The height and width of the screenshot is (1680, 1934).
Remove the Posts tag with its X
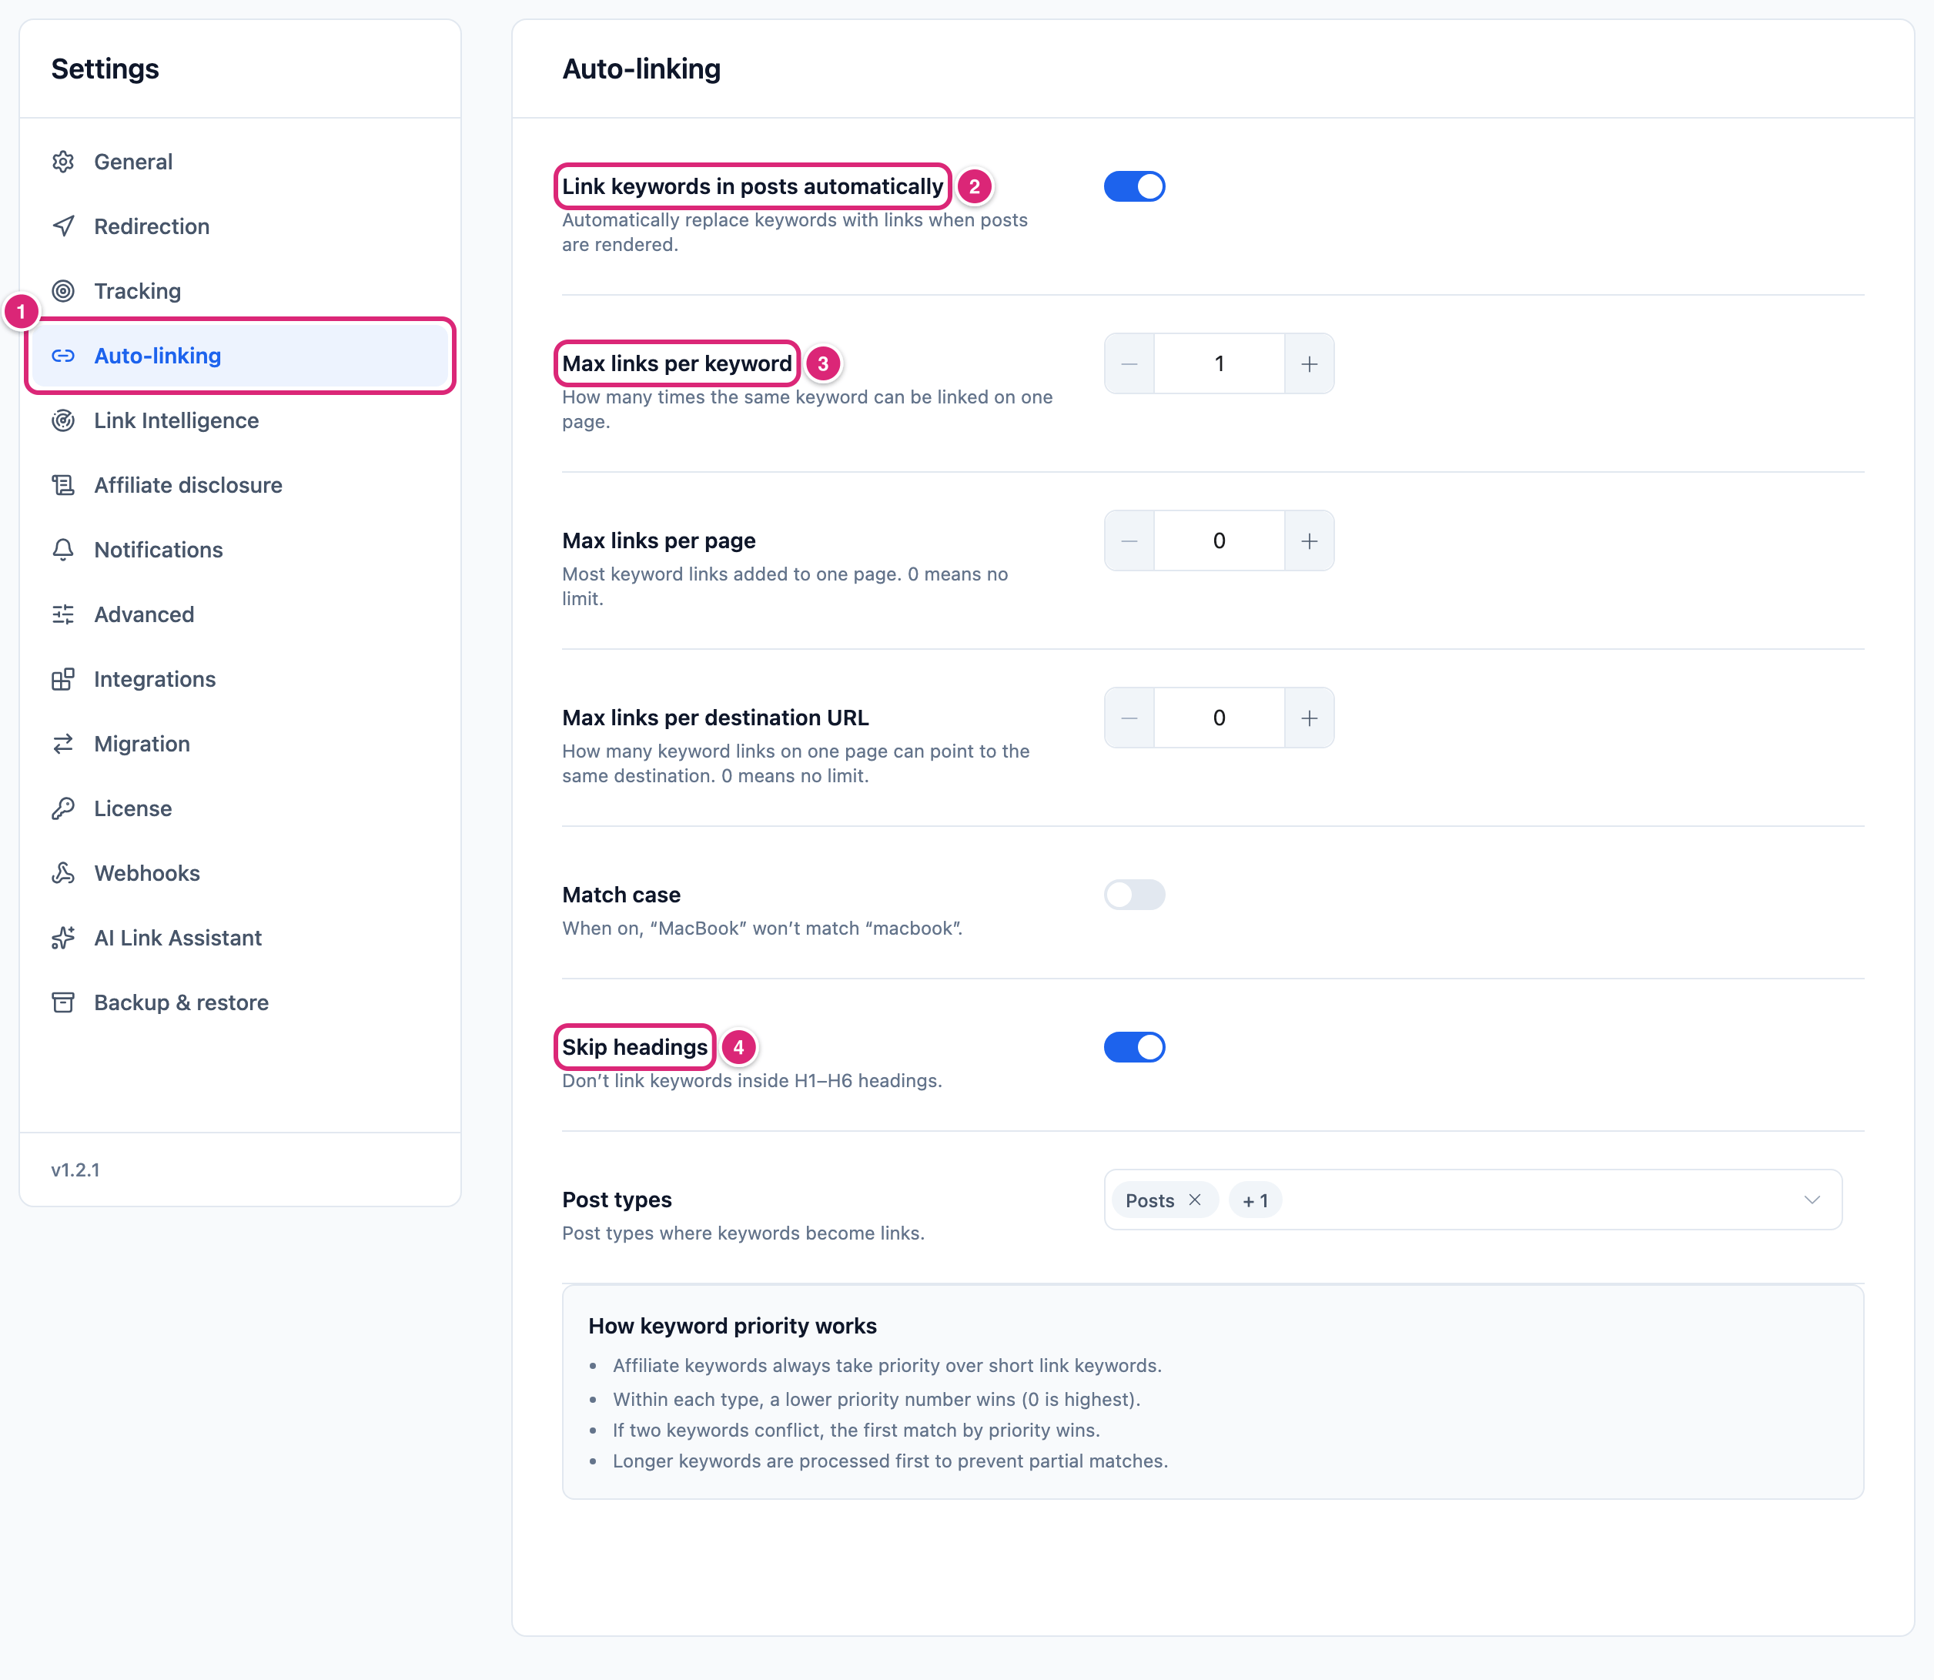click(x=1194, y=1200)
